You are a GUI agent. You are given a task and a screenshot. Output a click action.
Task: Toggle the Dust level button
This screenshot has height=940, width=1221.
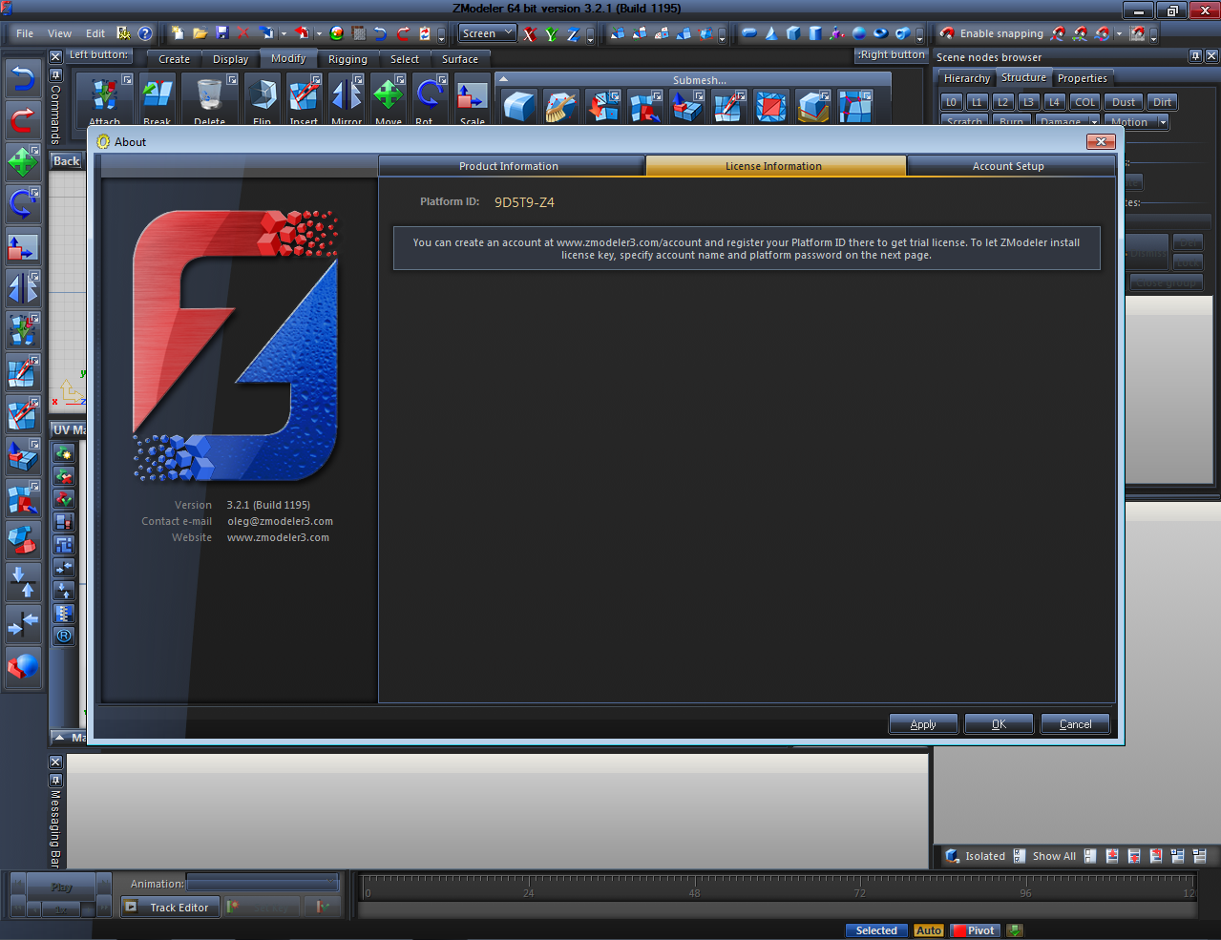click(1124, 102)
